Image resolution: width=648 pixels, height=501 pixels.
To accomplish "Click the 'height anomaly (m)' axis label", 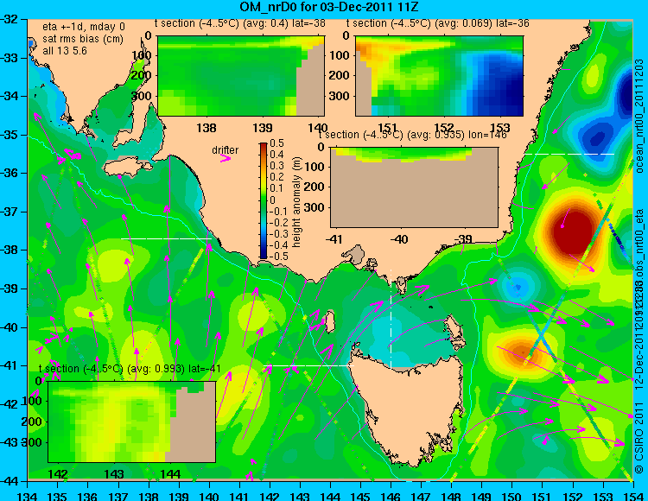I will 296,202.
